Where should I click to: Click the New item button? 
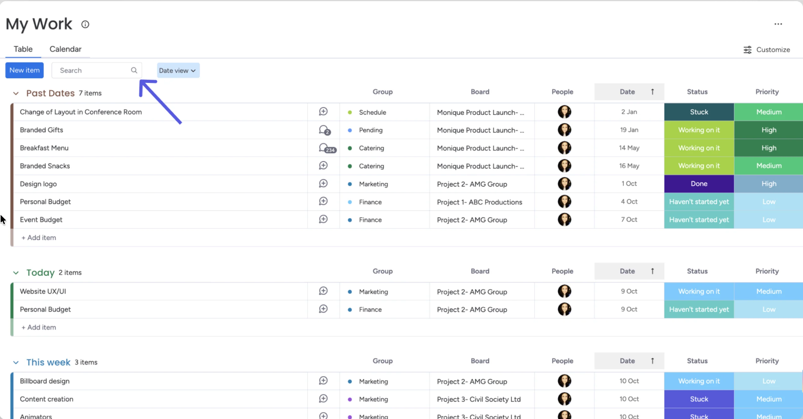click(x=25, y=70)
